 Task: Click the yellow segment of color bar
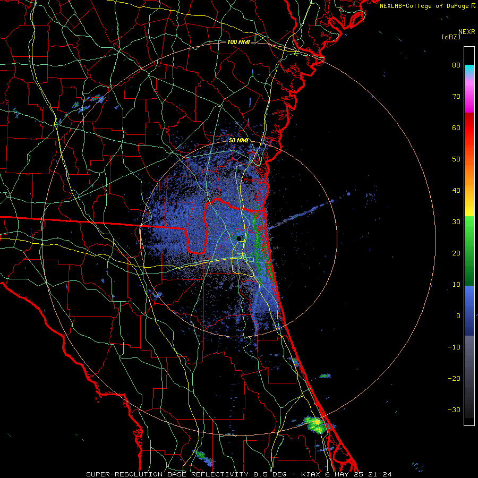pos(469,209)
